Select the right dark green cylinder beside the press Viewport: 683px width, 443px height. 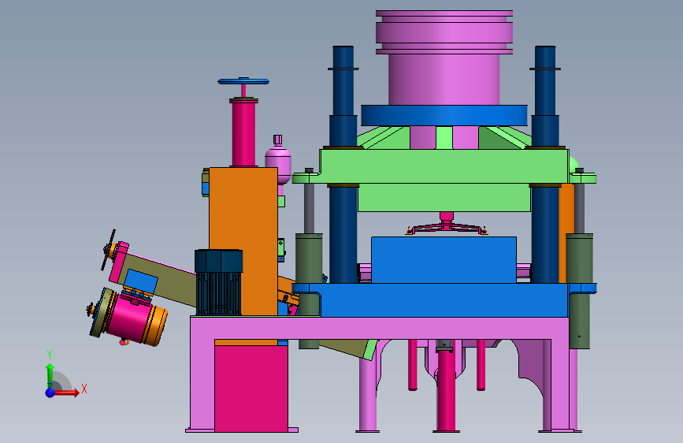click(579, 290)
